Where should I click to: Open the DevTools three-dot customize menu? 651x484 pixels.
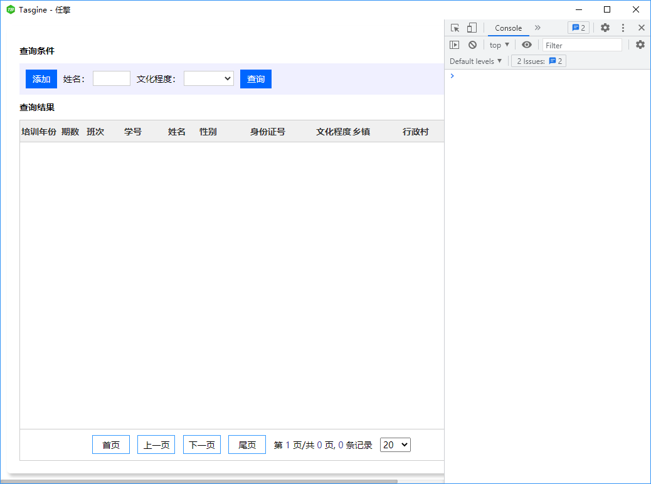point(623,28)
